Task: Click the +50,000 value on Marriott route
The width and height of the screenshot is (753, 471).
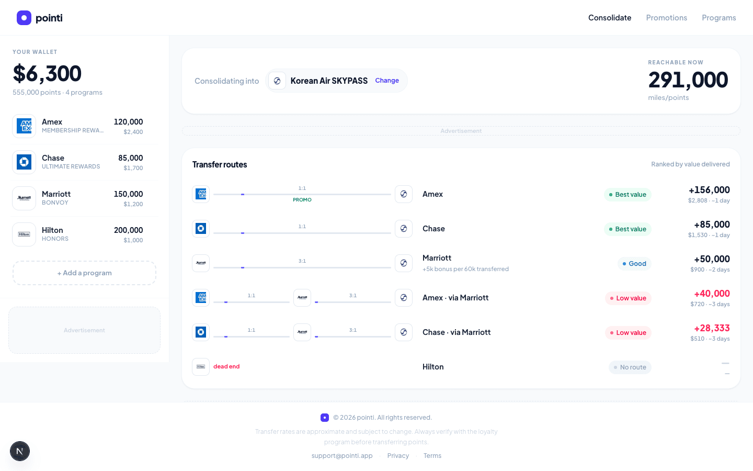Action: (712, 259)
